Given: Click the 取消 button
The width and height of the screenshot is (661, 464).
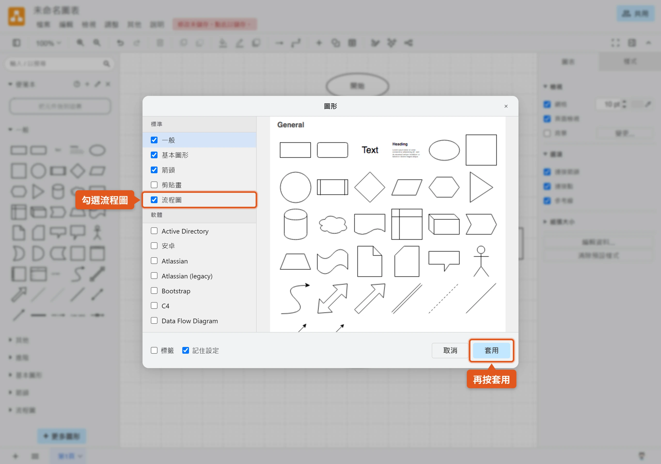Looking at the screenshot, I should click(450, 350).
